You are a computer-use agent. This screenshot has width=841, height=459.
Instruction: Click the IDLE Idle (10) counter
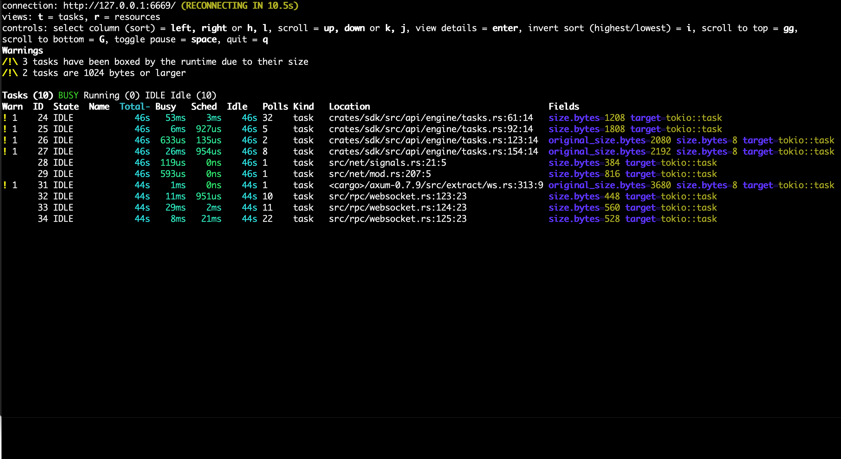[x=181, y=95]
